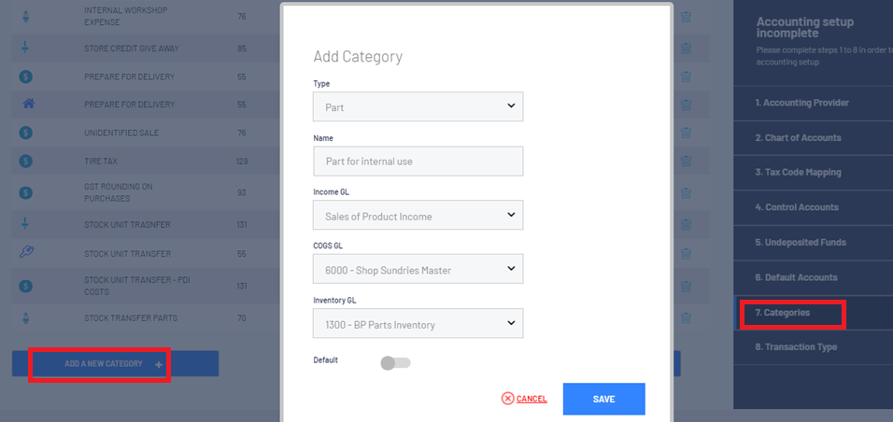Click the Name input field
893x422 pixels.
(418, 162)
